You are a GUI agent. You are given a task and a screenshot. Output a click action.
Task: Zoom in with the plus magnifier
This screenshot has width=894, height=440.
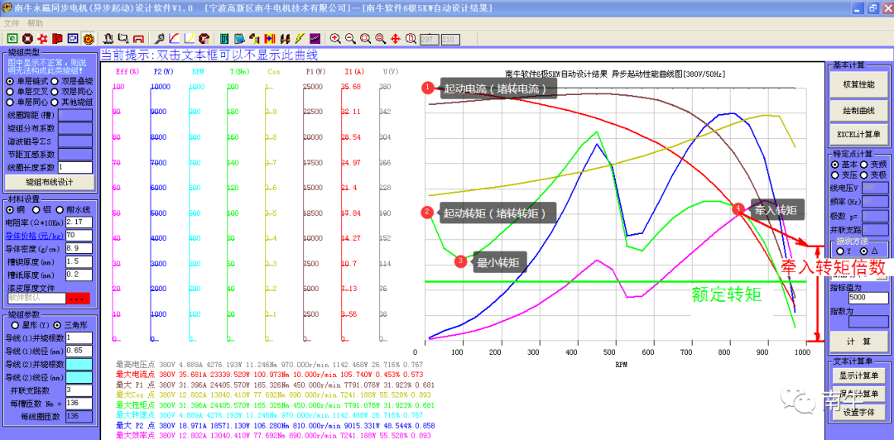pos(335,39)
